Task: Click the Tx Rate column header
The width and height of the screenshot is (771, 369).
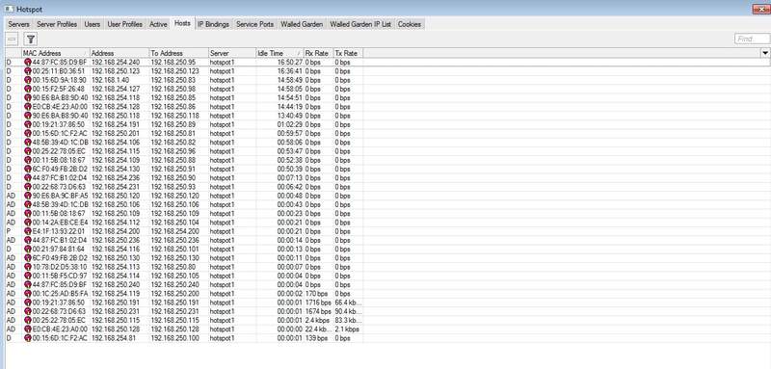Action: click(348, 53)
